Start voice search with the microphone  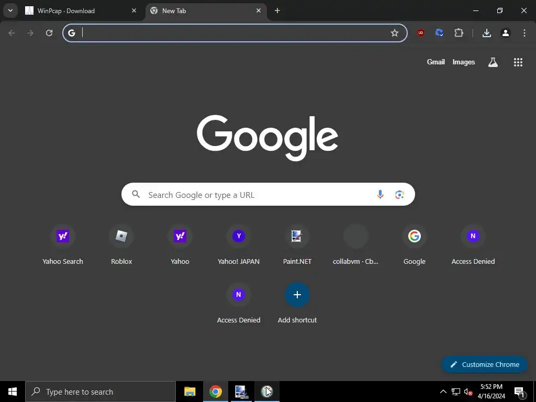tap(380, 195)
